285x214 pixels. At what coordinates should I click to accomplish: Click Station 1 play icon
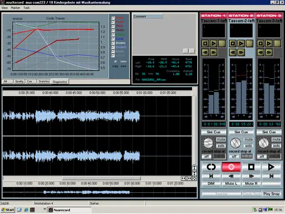coord(213,44)
